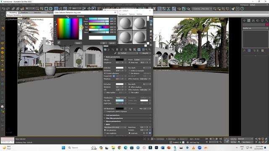This screenshot has height=151, width=269.
Task: Activate the Select and Rotate tool
Action: pos(61,8)
